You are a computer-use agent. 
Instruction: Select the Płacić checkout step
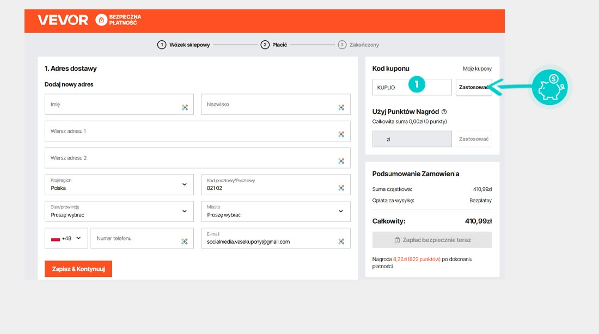[274, 45]
